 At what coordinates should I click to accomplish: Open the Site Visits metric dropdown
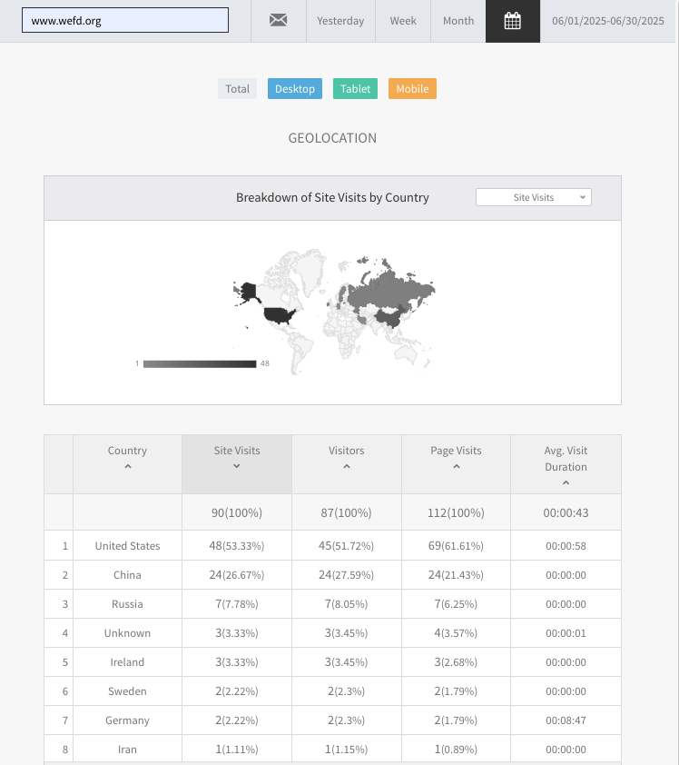click(533, 197)
